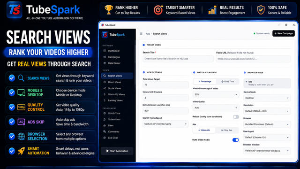Open the User Agent dropdown
The width and height of the screenshot is (300, 169).
point(267,138)
